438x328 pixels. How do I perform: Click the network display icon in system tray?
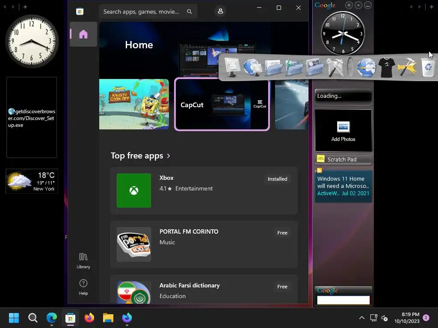pyautogui.click(x=373, y=318)
